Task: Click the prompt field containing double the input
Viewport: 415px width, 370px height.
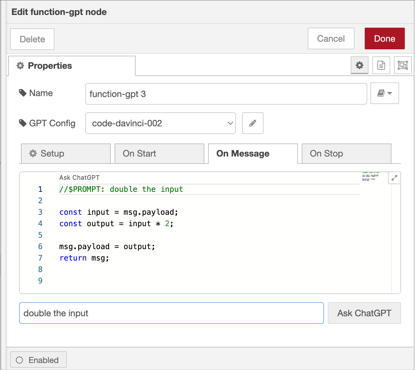Action: click(x=171, y=313)
